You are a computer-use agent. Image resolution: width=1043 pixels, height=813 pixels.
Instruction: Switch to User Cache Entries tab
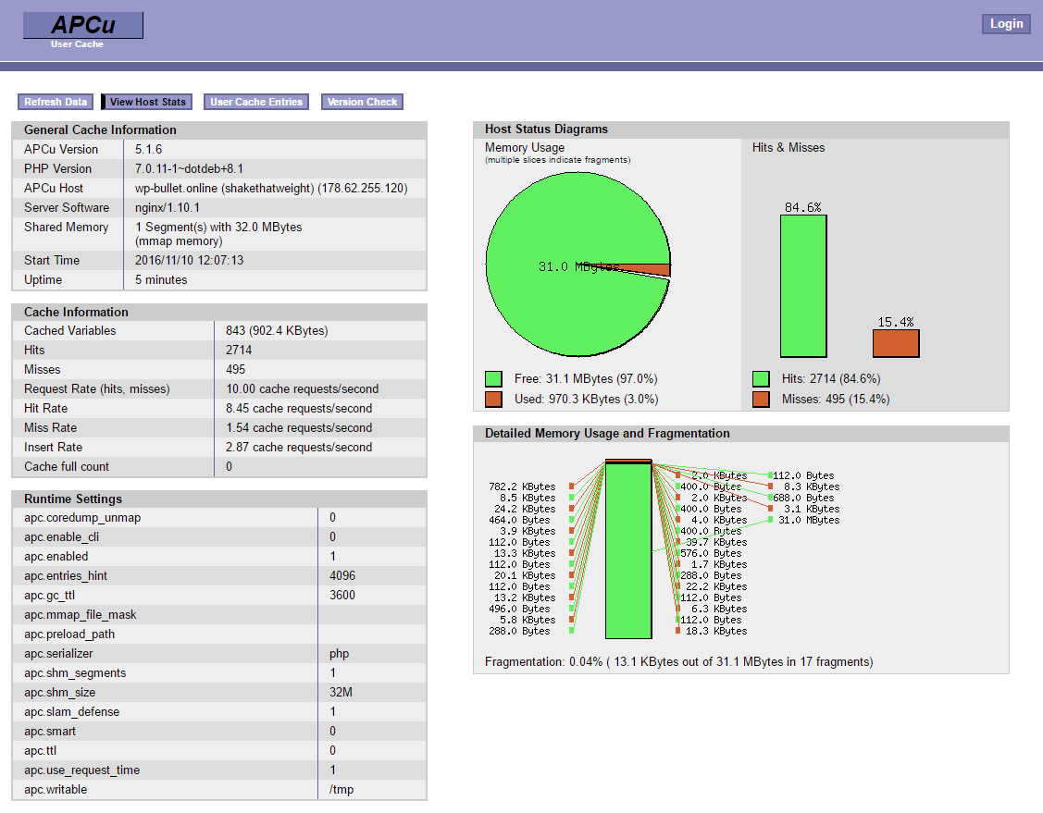256,102
